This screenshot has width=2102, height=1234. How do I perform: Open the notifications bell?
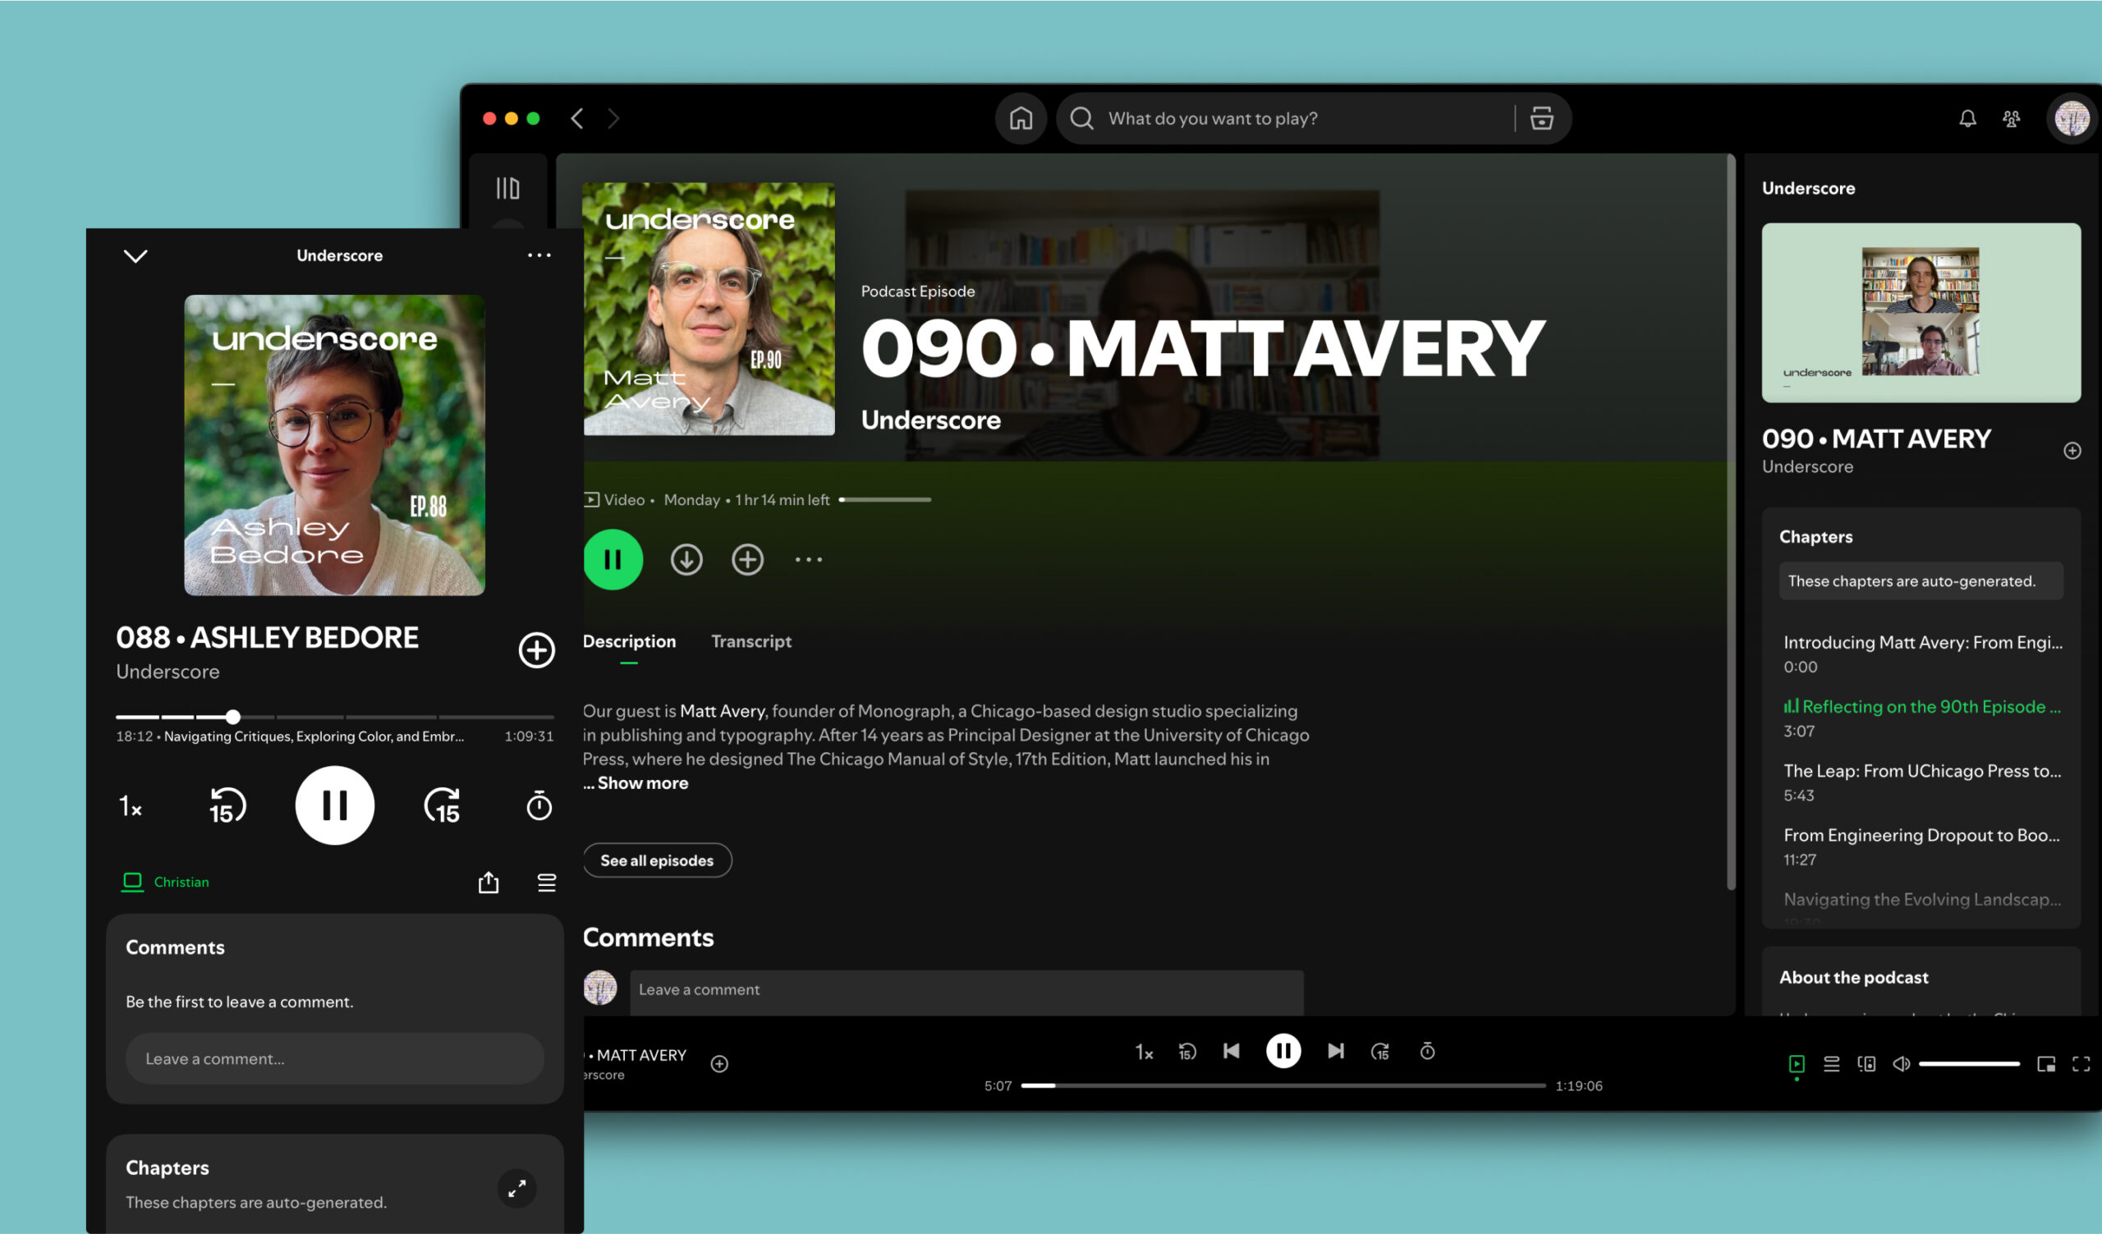pos(1967,118)
